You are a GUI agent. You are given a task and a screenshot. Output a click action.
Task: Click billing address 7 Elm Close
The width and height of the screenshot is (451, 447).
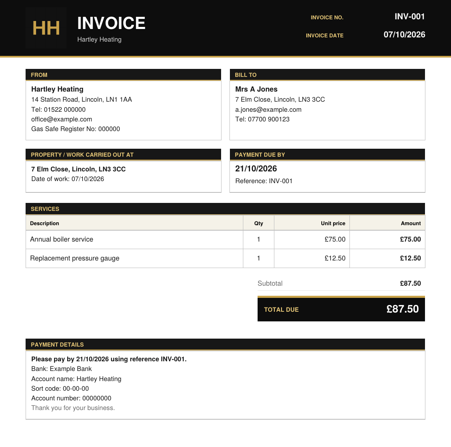coord(280,100)
